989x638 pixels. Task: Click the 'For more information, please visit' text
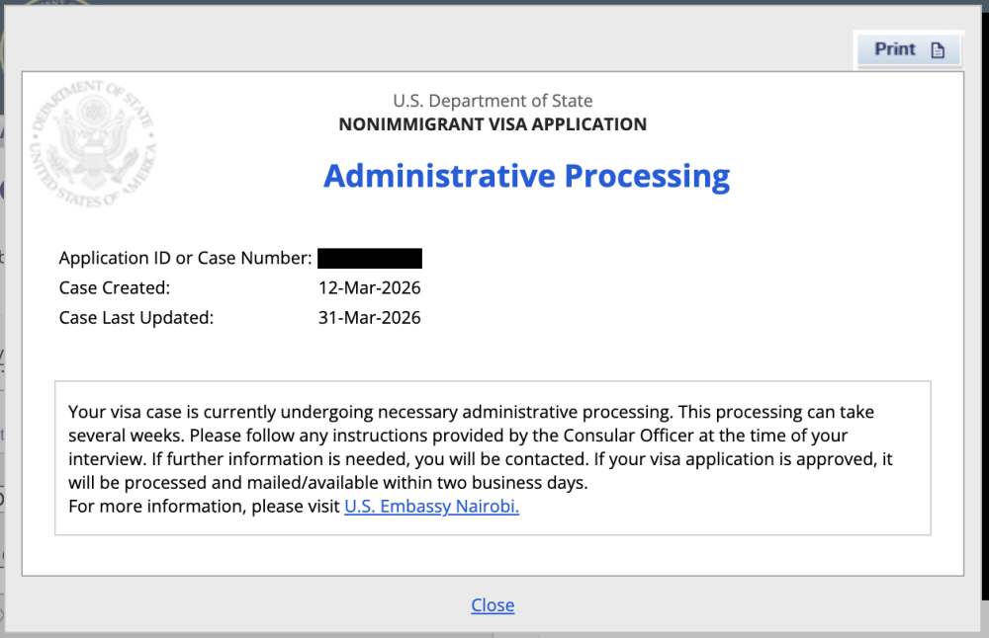click(205, 507)
